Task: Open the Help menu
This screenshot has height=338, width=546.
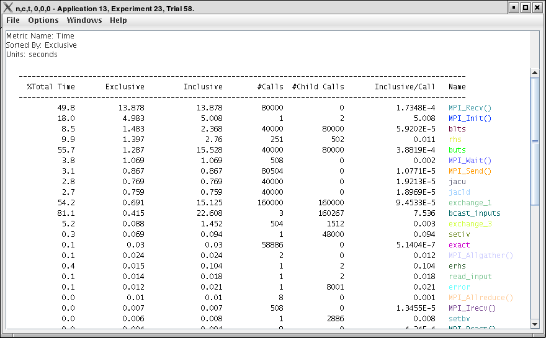Action: click(119, 20)
